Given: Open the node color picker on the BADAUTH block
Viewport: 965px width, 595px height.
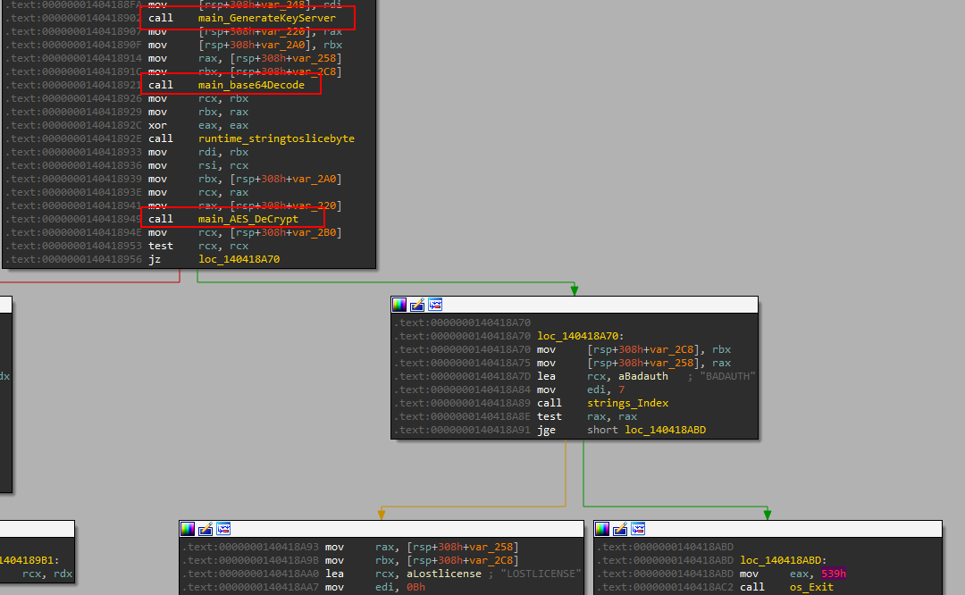Looking at the screenshot, I should pos(399,304).
